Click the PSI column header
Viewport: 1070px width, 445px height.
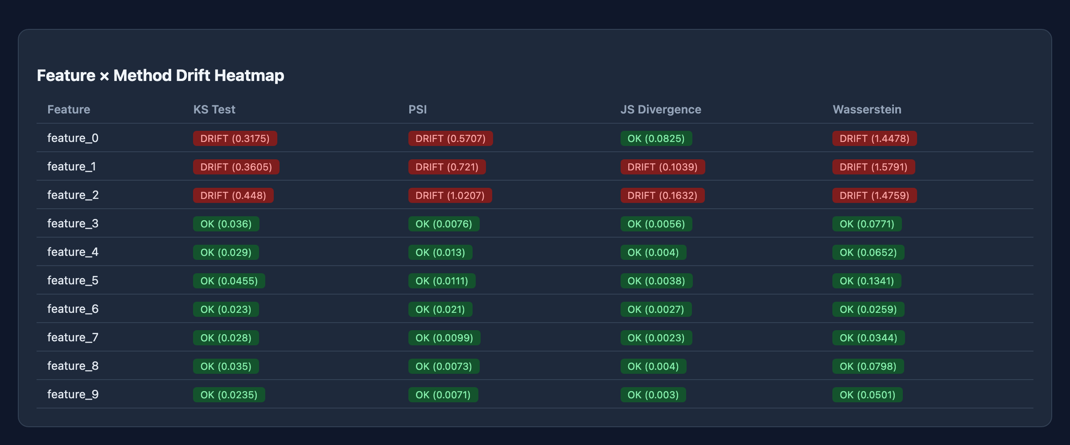tap(417, 109)
